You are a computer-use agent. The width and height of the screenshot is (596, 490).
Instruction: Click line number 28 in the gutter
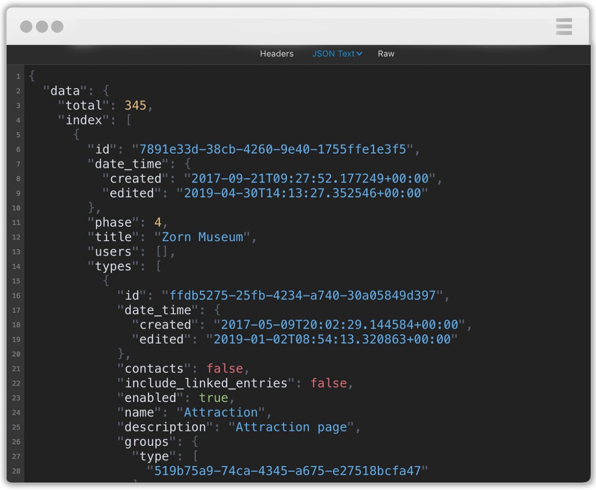click(16, 471)
